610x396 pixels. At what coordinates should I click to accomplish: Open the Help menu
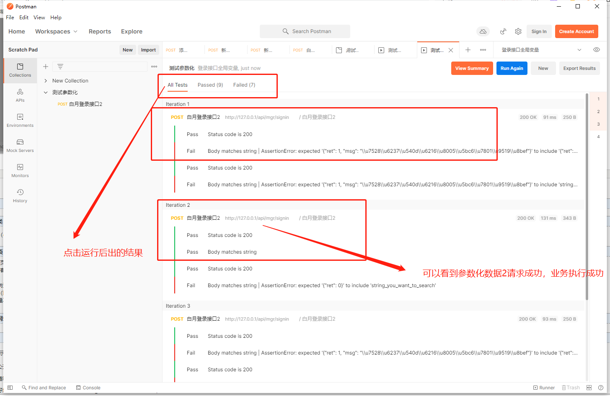(56, 18)
